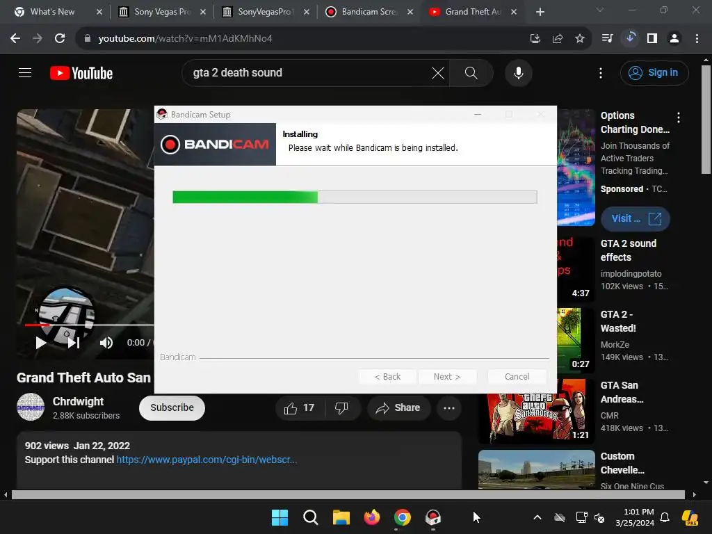The height and width of the screenshot is (534, 712).
Task: Open clock and date in taskbar
Action: [635, 517]
